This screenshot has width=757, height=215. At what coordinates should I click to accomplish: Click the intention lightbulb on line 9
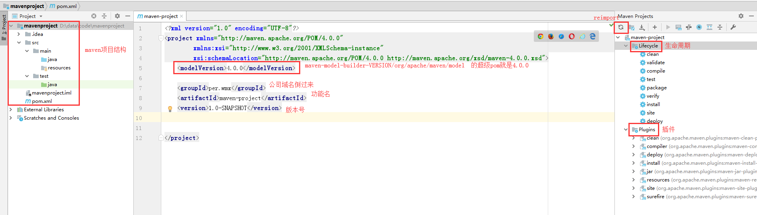click(x=170, y=108)
